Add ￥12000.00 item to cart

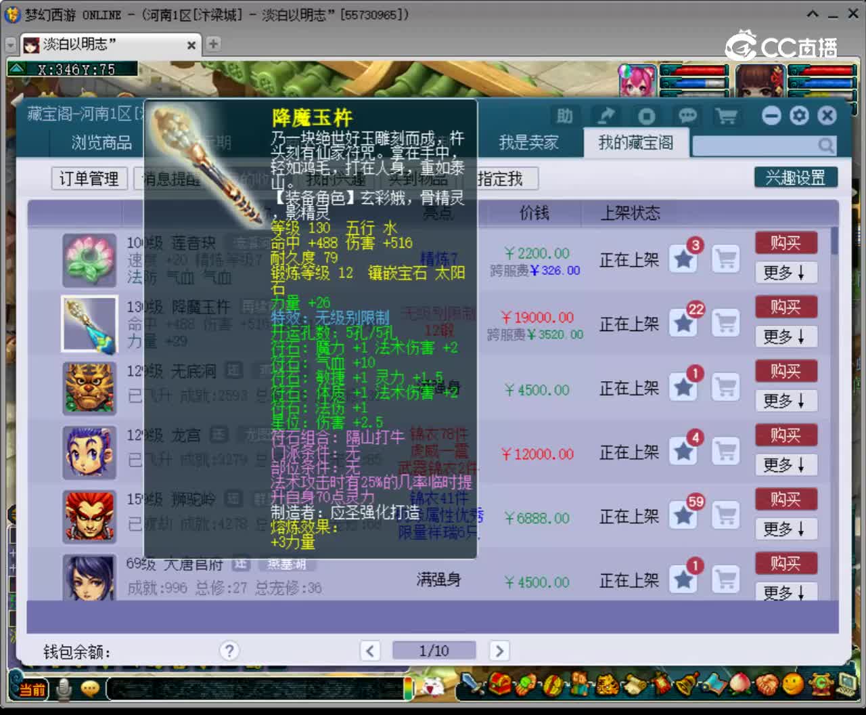[x=726, y=451]
